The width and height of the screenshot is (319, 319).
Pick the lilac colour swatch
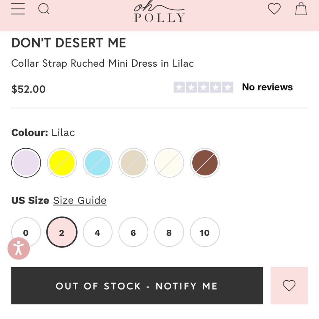[26, 163]
